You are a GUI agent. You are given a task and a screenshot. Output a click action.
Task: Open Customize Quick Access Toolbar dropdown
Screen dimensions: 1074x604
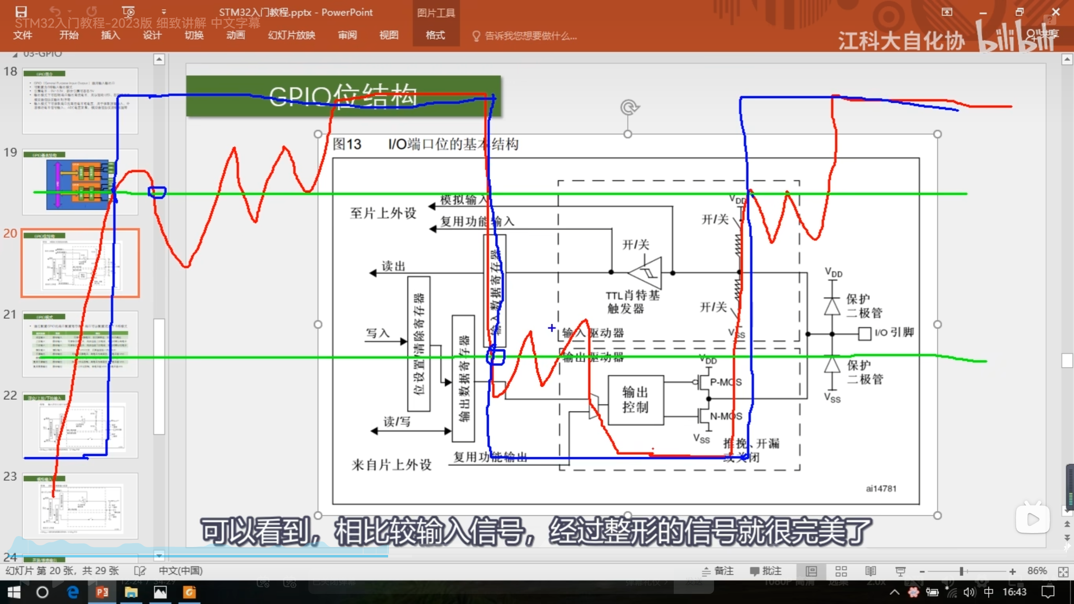tap(164, 12)
